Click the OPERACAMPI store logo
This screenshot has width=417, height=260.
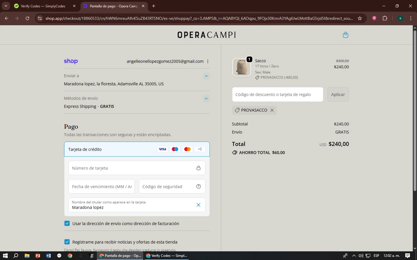click(x=207, y=35)
